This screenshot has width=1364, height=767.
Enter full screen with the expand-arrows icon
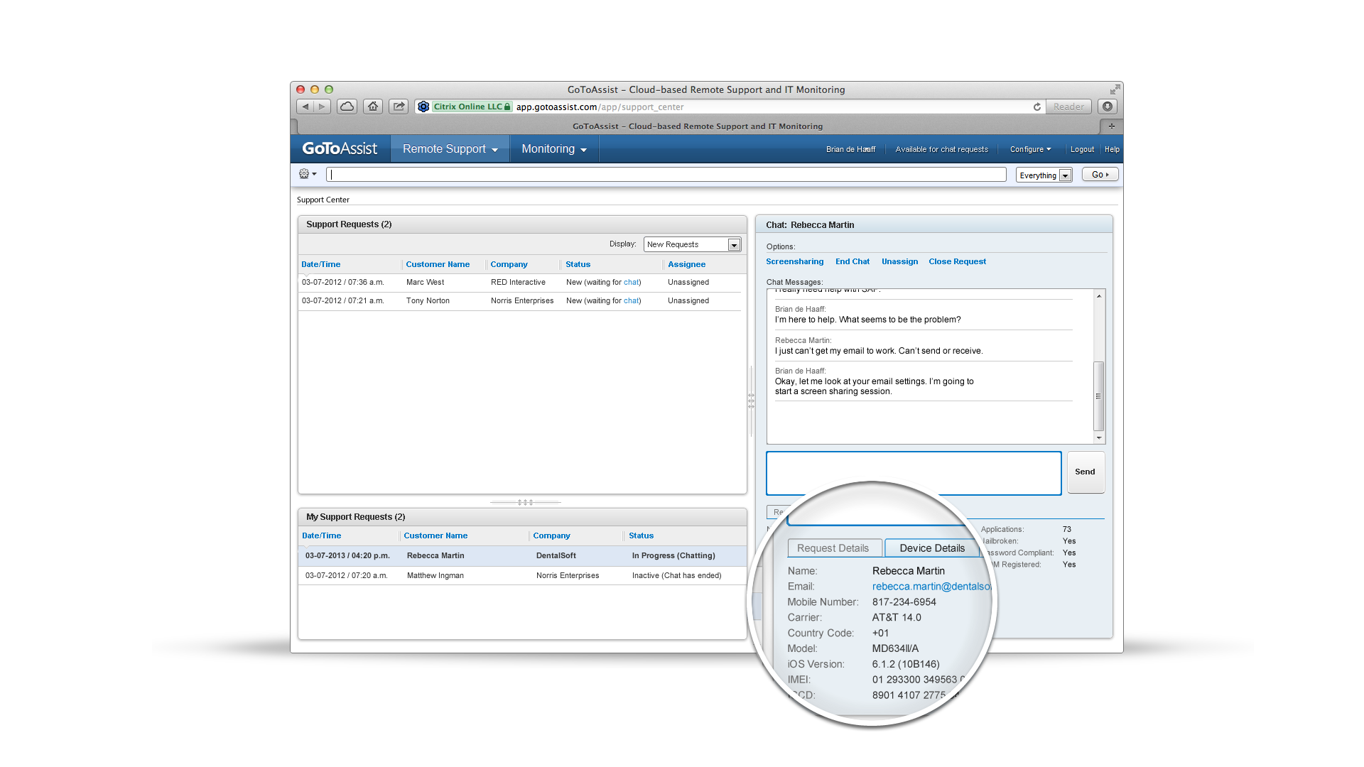tap(1115, 89)
